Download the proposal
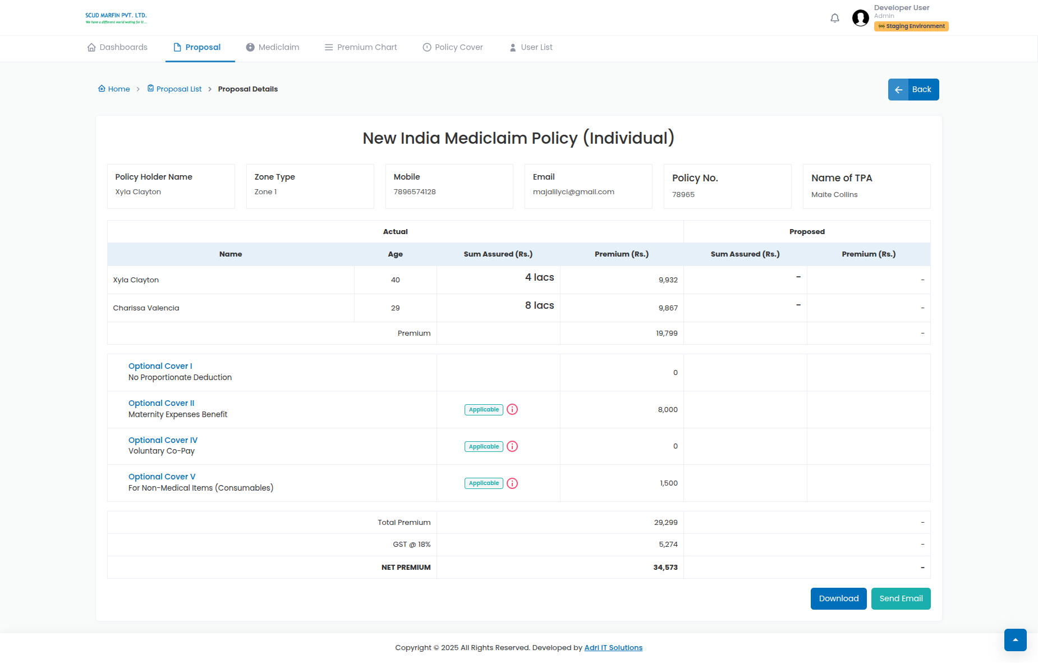 [x=839, y=598]
